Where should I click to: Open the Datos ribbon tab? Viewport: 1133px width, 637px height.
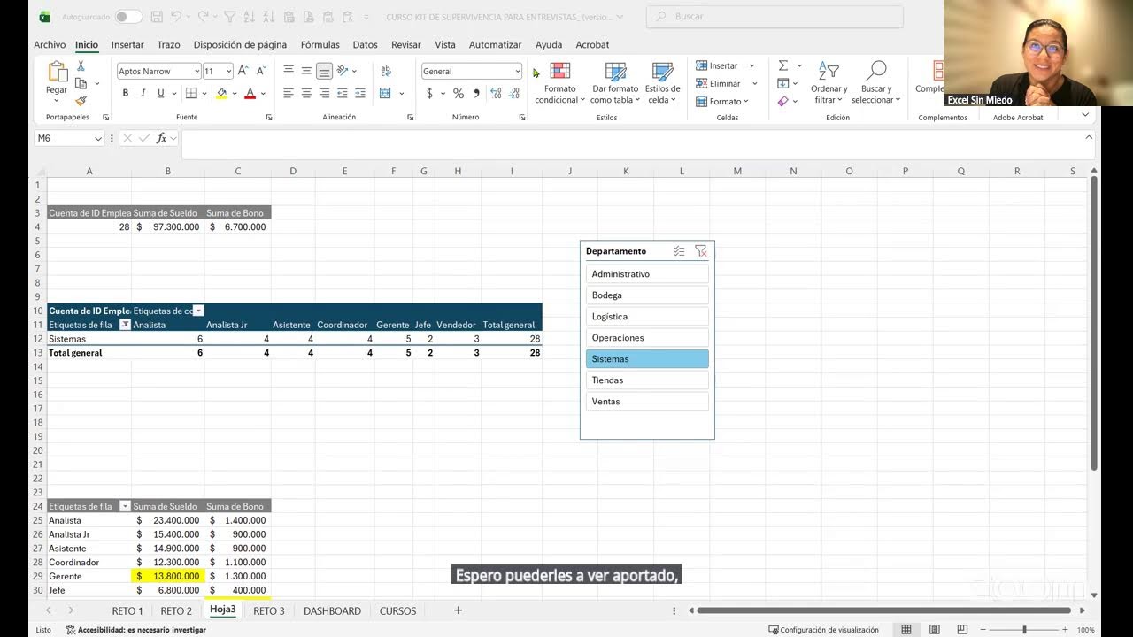tap(365, 44)
